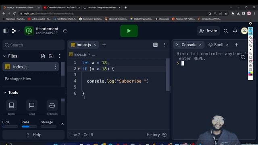Open file History

point(156,135)
